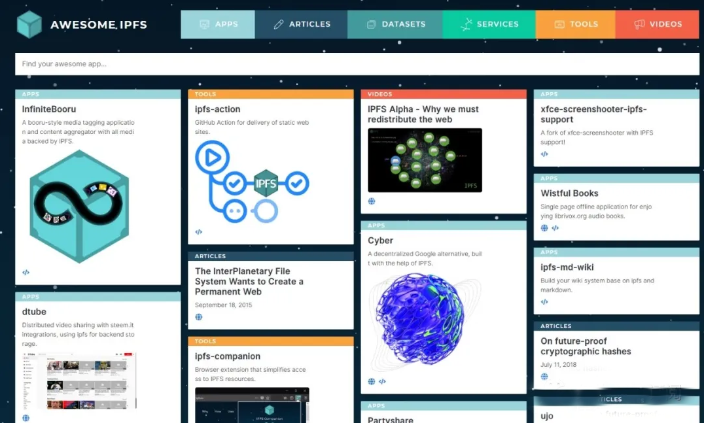View the Cyber blue sphere image
Image resolution: width=704 pixels, height=423 pixels.
[425, 322]
